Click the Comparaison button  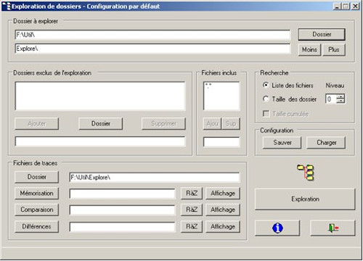36,210
